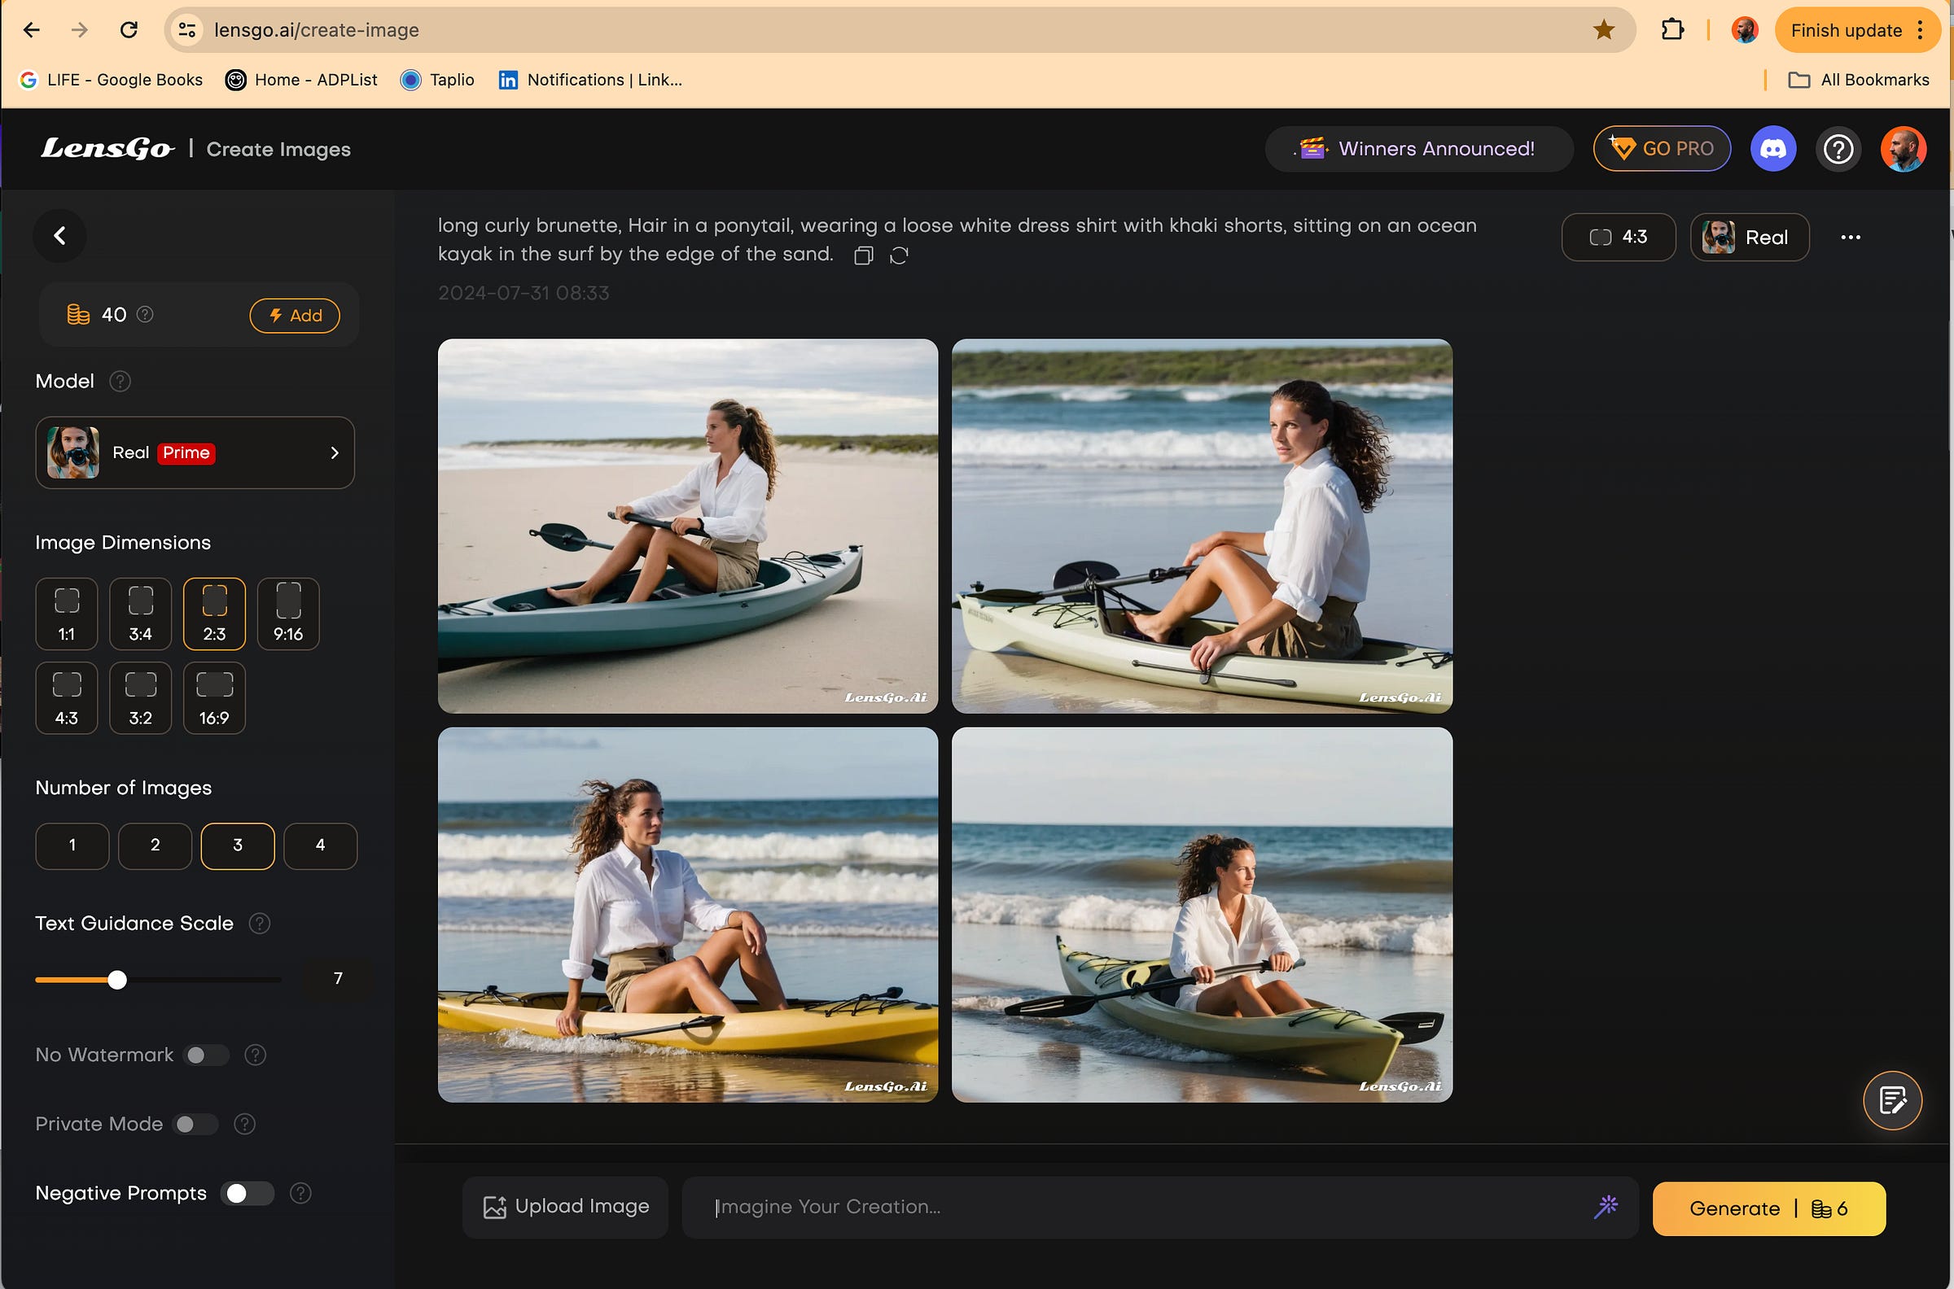Toggle Negative Prompts switch
This screenshot has width=1954, height=1289.
click(x=247, y=1193)
